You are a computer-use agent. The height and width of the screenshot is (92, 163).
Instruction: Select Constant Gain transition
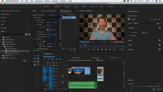[x=12, y=49]
